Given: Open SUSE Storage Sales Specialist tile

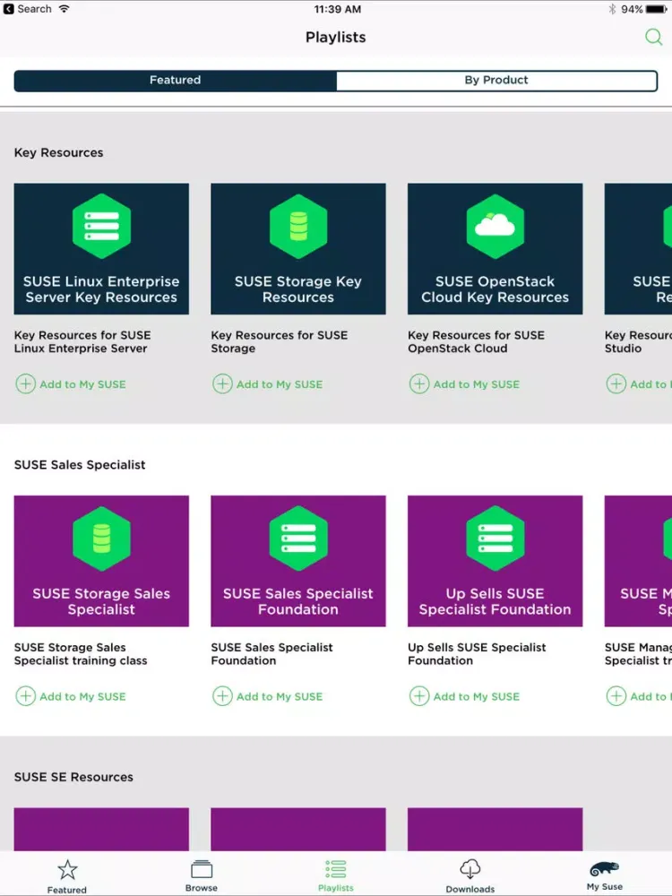Looking at the screenshot, I should pos(101,561).
